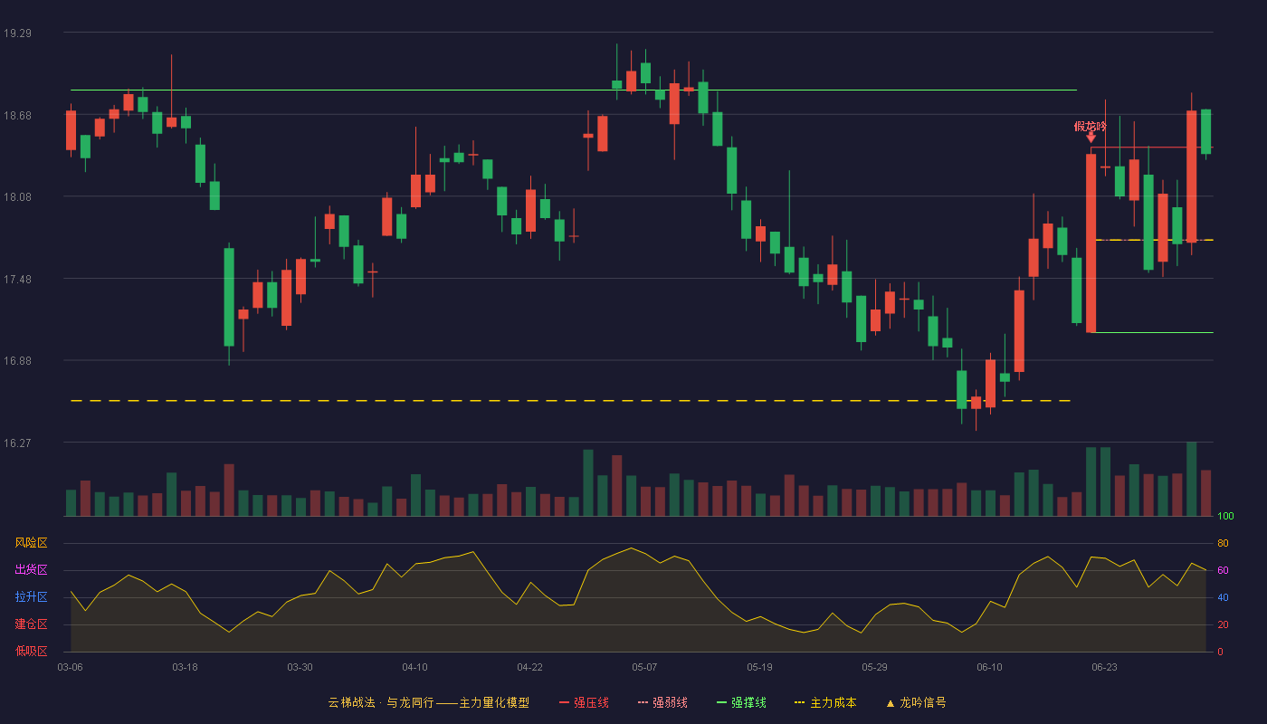The image size is (1267, 724).
Task: Select the 建仓区 zone label
Action: pyautogui.click(x=31, y=624)
